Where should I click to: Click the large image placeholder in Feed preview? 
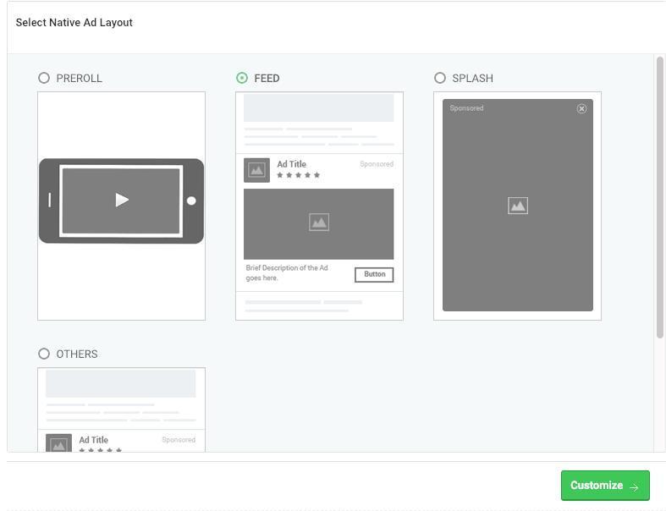pyautogui.click(x=318, y=223)
